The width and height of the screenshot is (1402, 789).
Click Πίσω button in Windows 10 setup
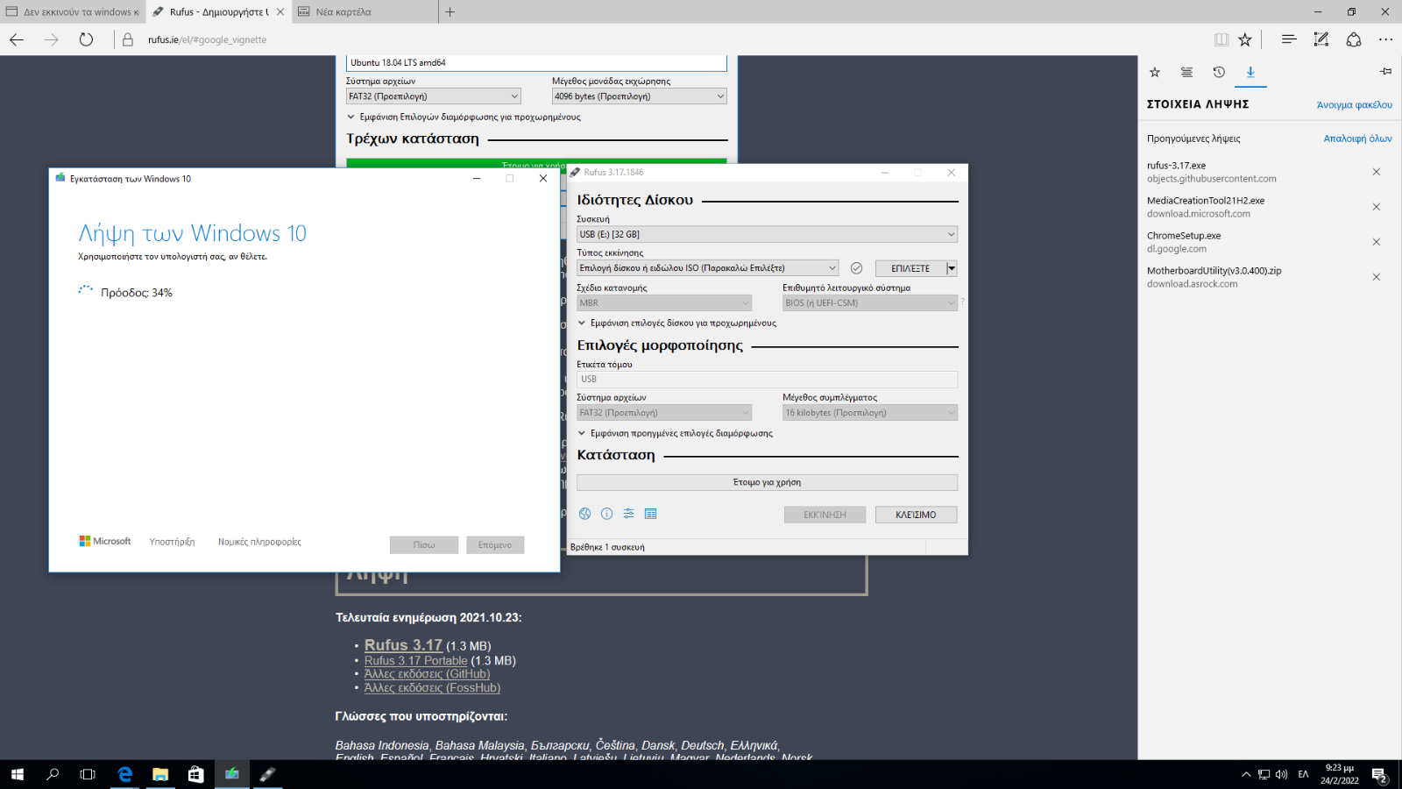click(424, 544)
